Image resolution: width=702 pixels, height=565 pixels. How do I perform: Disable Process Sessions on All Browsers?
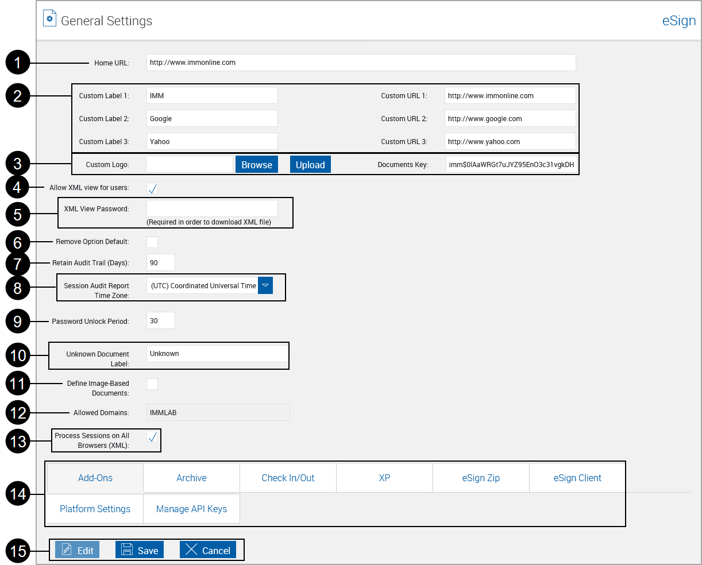[152, 437]
